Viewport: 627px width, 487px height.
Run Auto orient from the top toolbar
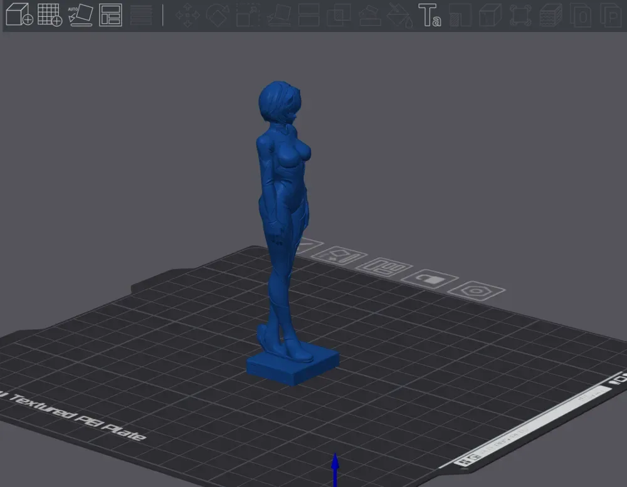[x=80, y=15]
